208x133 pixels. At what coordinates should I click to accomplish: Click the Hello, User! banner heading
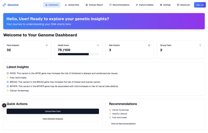58,19
